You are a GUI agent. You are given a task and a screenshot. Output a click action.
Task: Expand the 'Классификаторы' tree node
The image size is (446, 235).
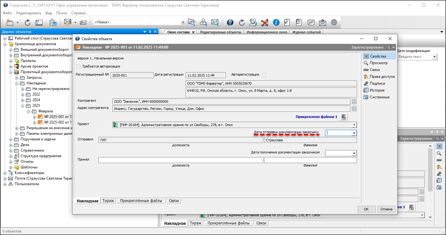5,173
